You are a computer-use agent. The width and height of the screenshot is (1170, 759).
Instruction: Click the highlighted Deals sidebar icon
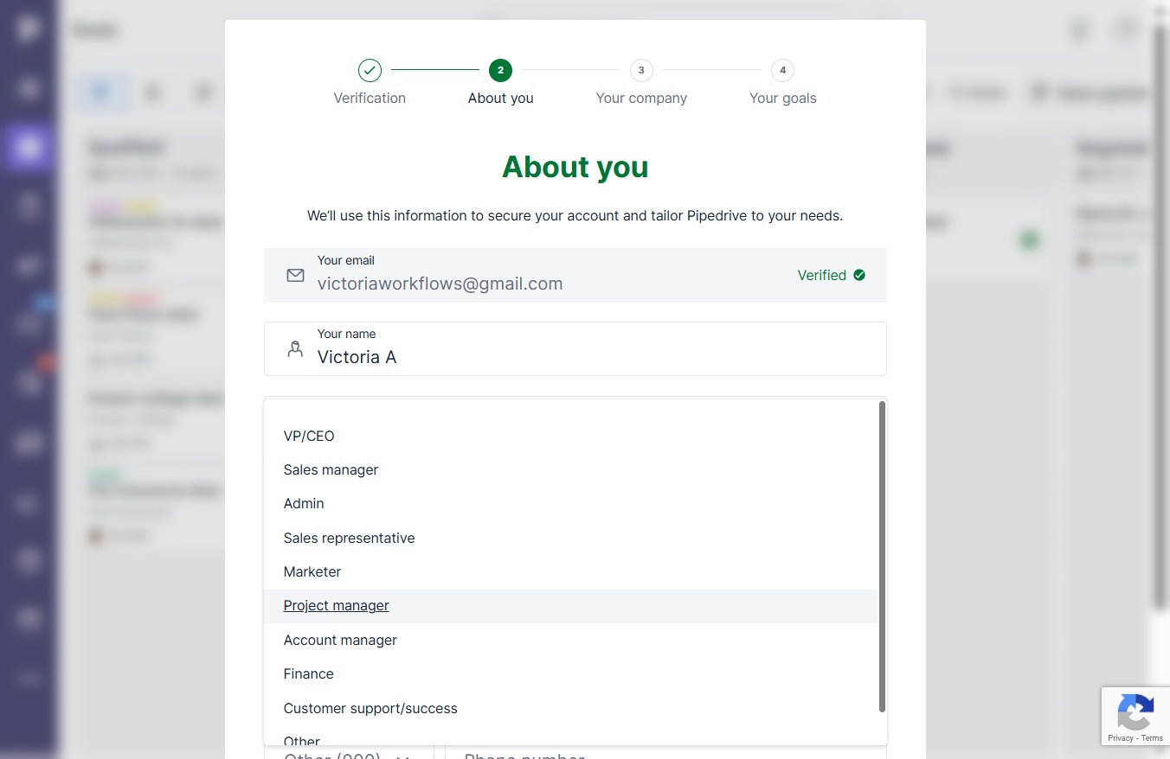pyautogui.click(x=29, y=147)
